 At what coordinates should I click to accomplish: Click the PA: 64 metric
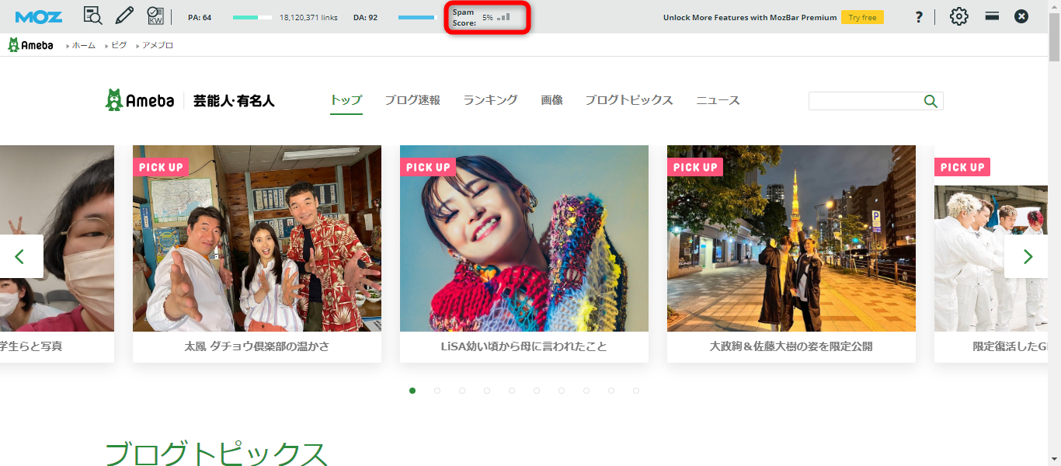click(x=200, y=17)
